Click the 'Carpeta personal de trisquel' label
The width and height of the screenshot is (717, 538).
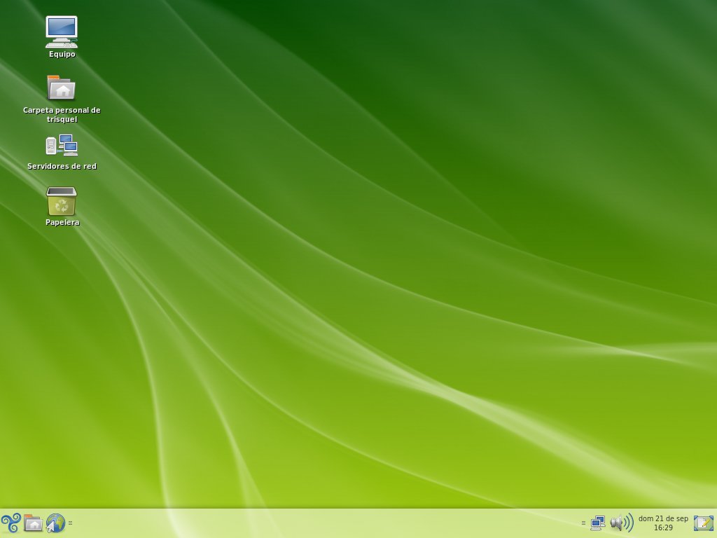point(62,115)
